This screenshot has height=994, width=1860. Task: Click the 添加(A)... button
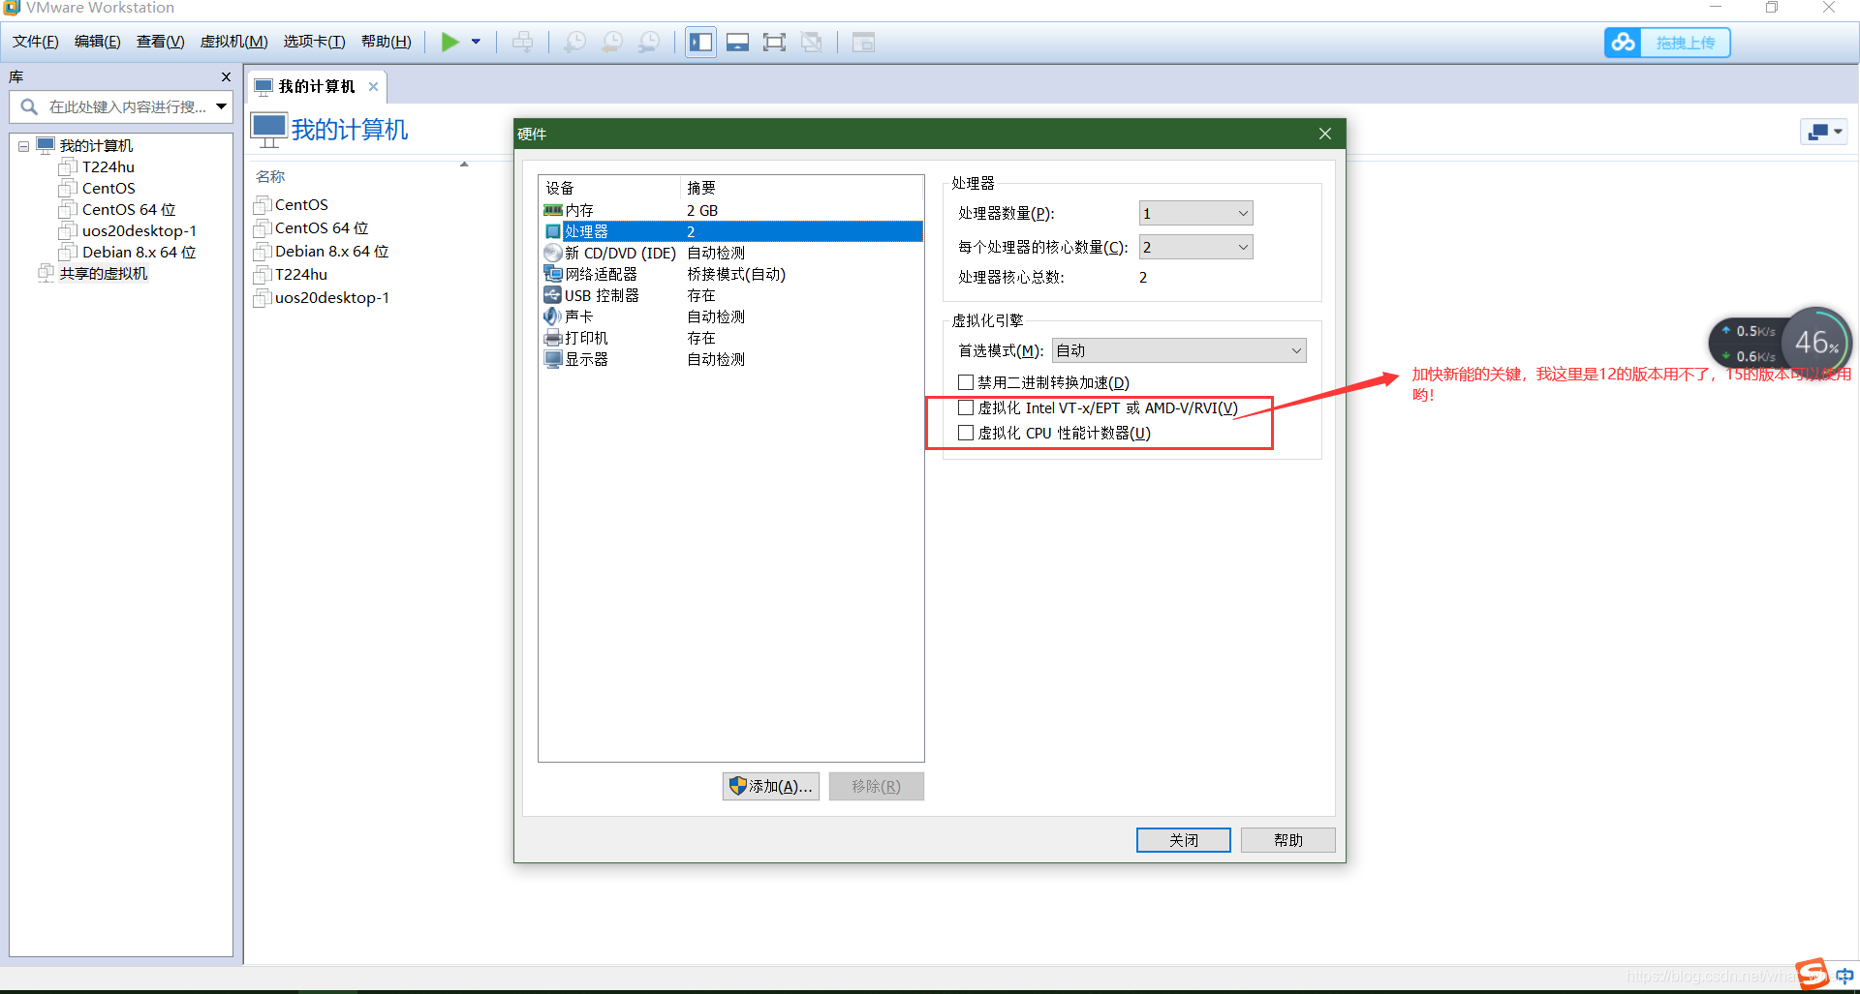click(x=771, y=786)
